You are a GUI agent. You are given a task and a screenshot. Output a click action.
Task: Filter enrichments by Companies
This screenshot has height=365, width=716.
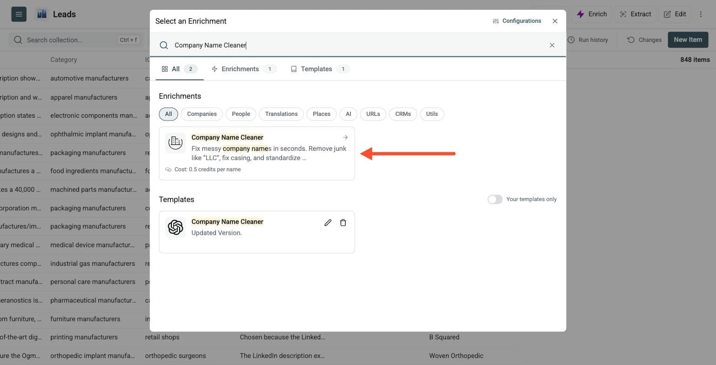pos(202,114)
